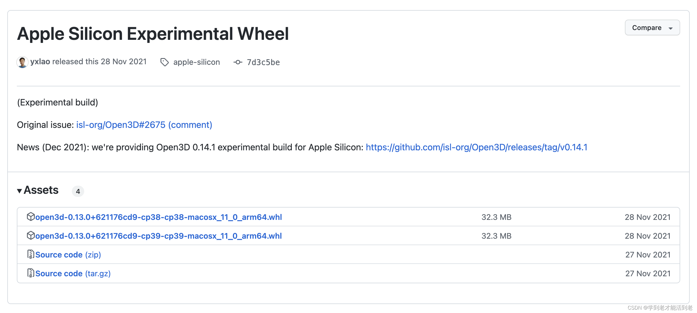This screenshot has height=313, width=697.
Task: Click yxlao's avatar image
Action: tap(22, 62)
